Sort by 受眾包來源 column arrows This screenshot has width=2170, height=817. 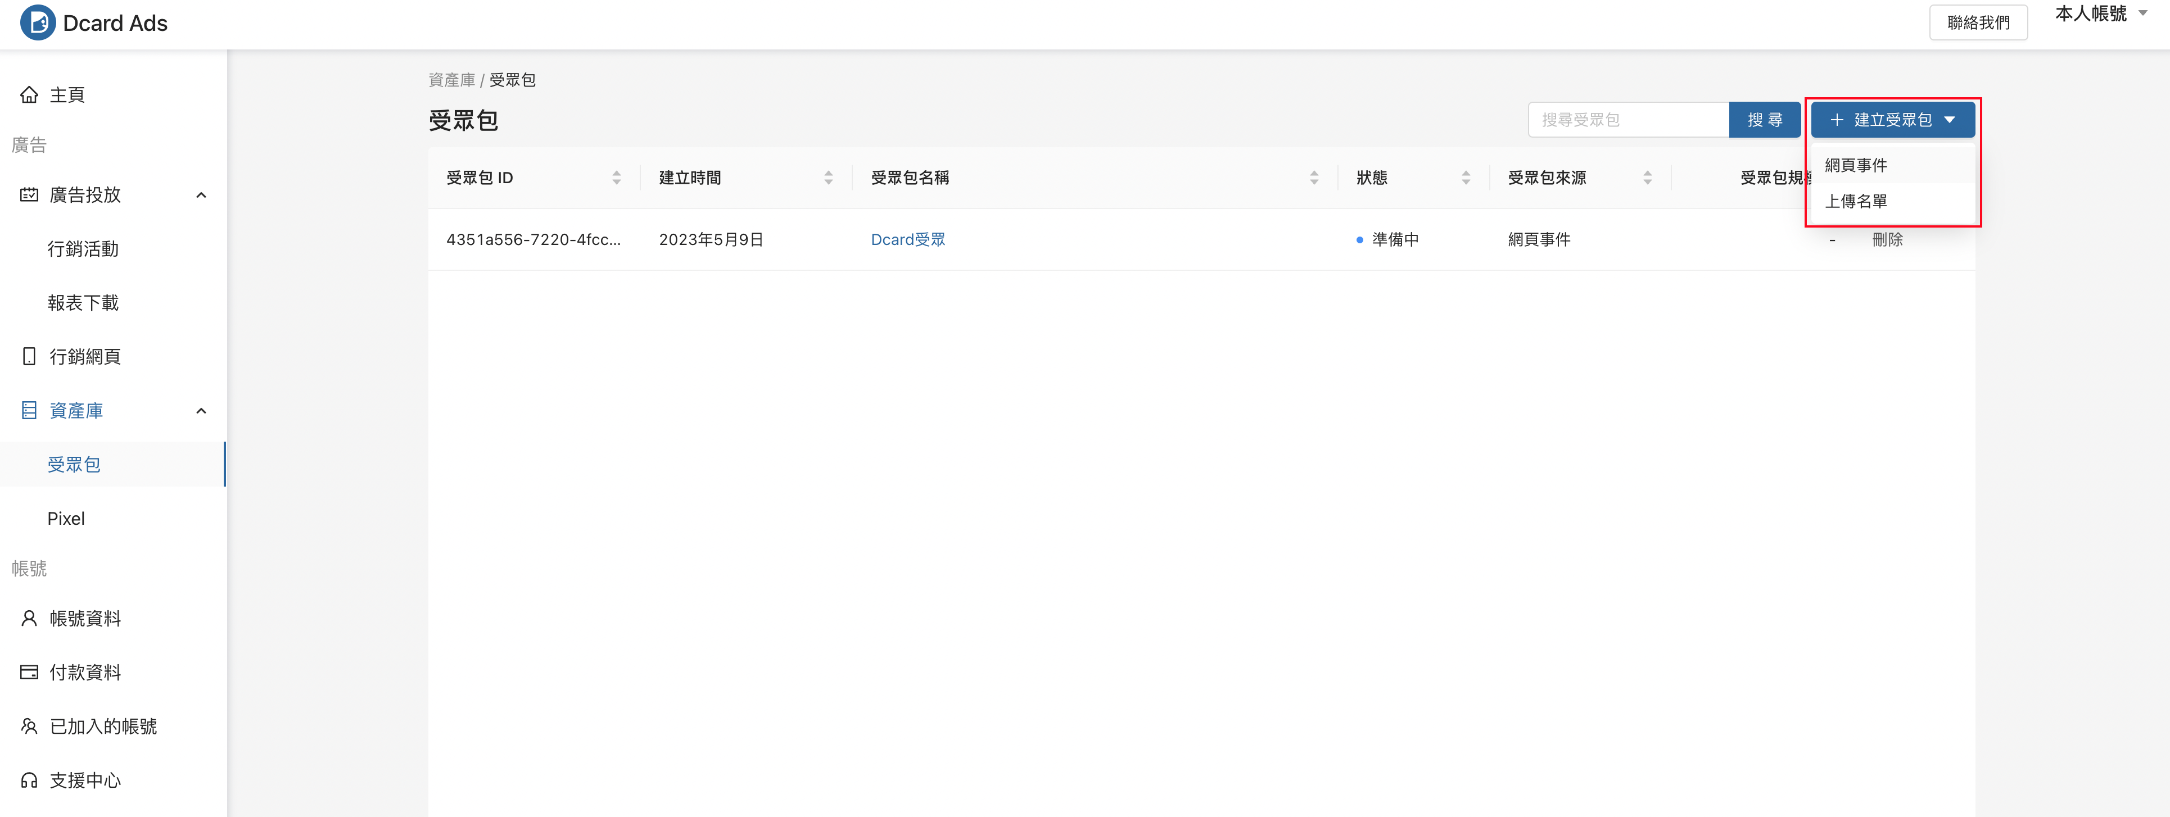pyautogui.click(x=1648, y=178)
